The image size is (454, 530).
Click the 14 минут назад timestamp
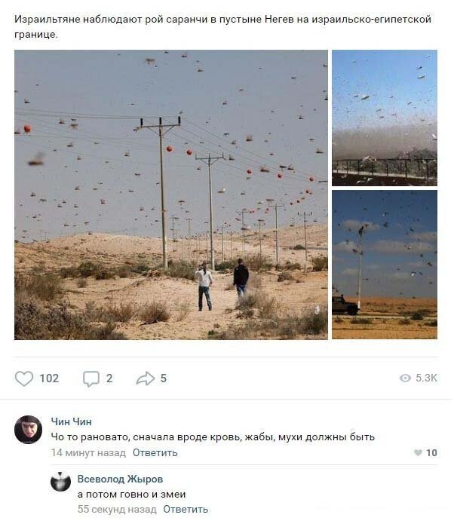click(x=88, y=453)
